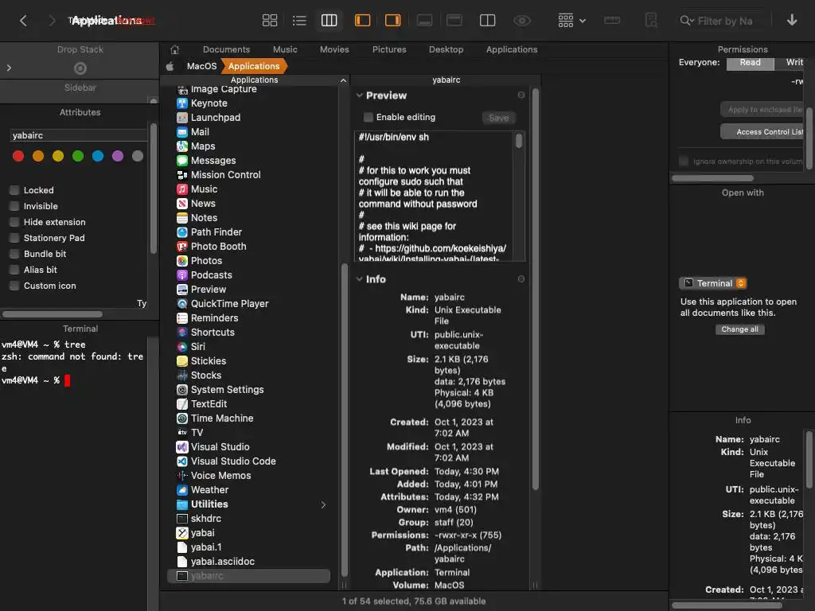
Task: Expand the Utilities folder chevron
Action: 323,505
